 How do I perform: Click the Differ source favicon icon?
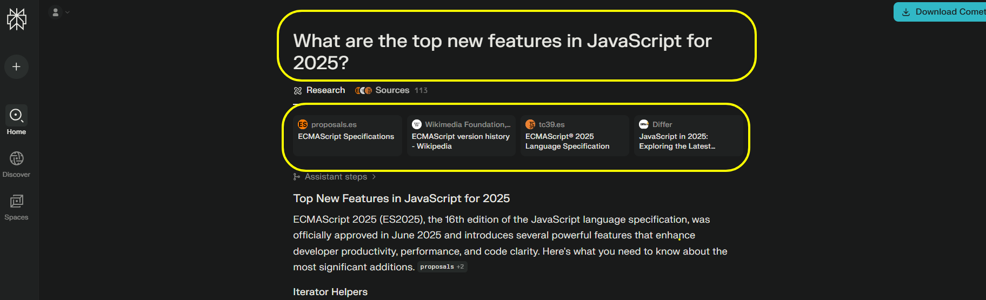644,124
